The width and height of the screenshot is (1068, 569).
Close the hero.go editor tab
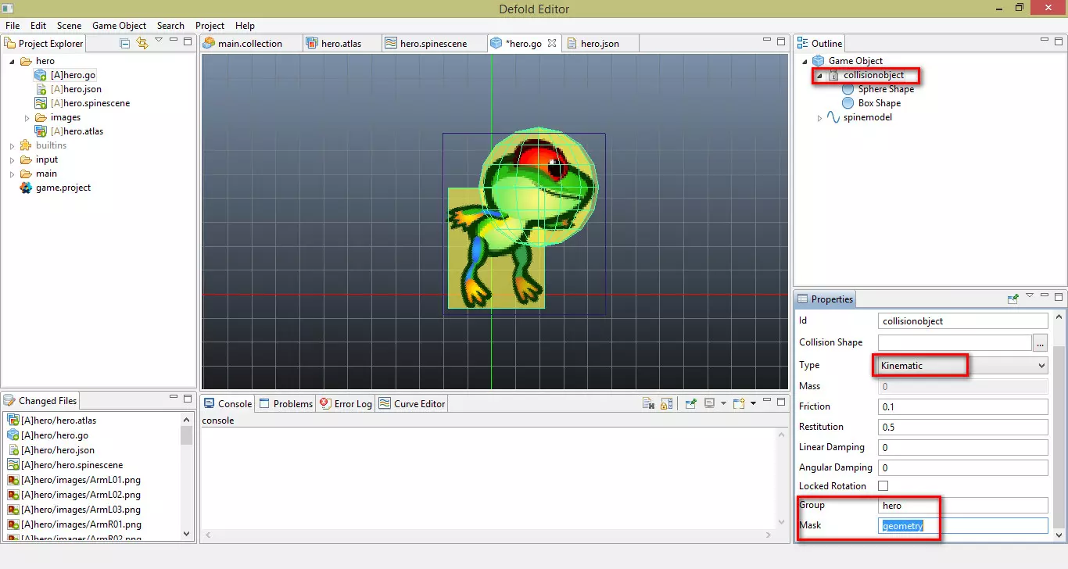pyautogui.click(x=552, y=44)
